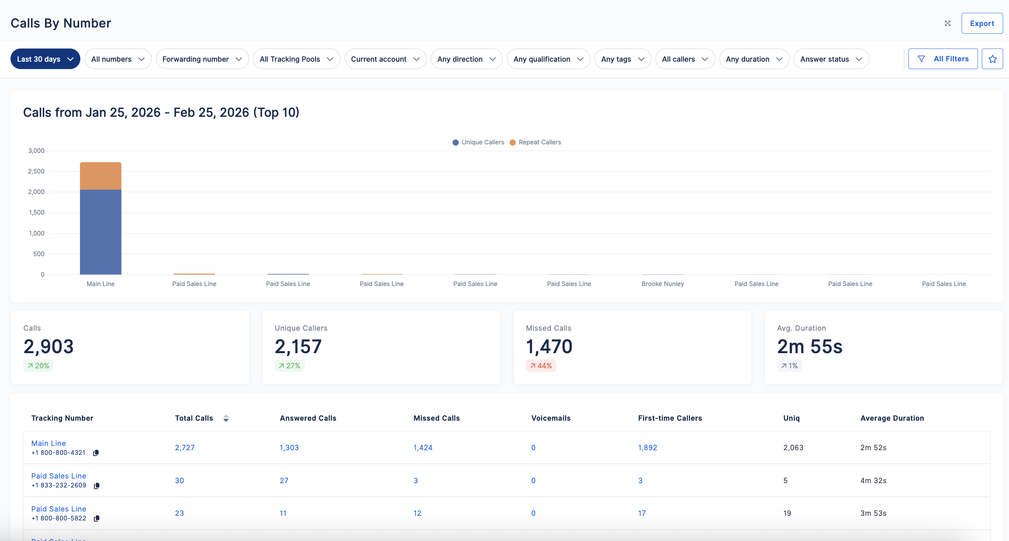Copy the +1 800-800-5822 phone number
Viewport: 1009px width, 541px height.
click(96, 518)
